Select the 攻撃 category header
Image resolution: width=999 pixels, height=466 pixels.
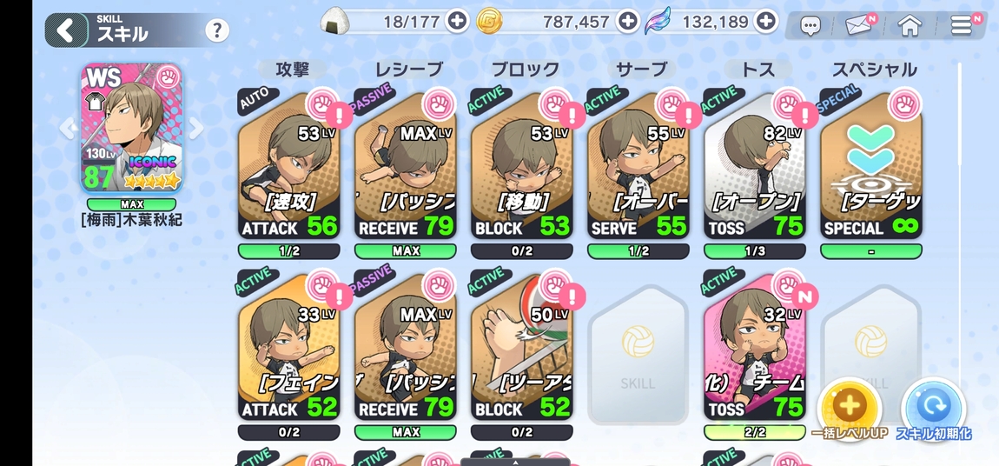tap(293, 69)
